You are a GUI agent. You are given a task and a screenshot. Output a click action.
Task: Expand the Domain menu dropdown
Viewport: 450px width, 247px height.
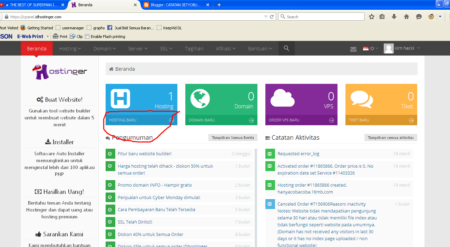(x=105, y=49)
